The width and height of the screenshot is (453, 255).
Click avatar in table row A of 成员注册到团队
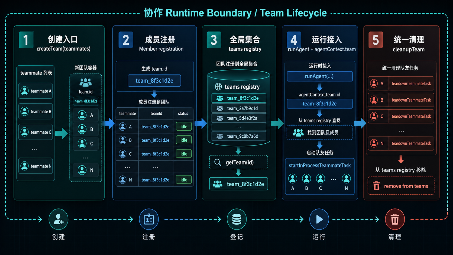click(123, 126)
